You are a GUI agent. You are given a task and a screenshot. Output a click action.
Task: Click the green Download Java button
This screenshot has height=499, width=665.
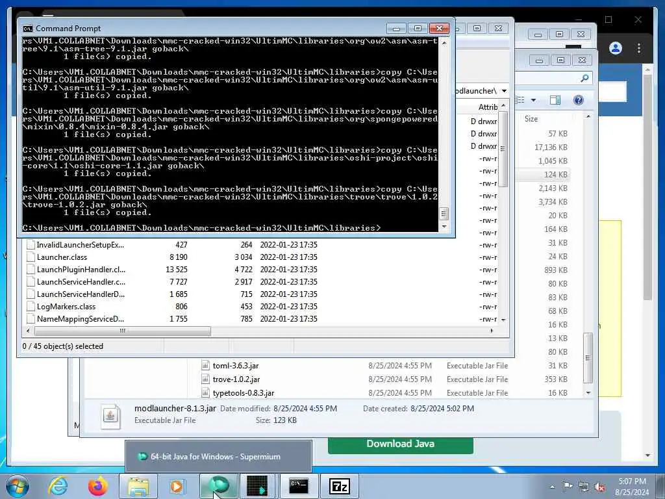[x=400, y=444]
